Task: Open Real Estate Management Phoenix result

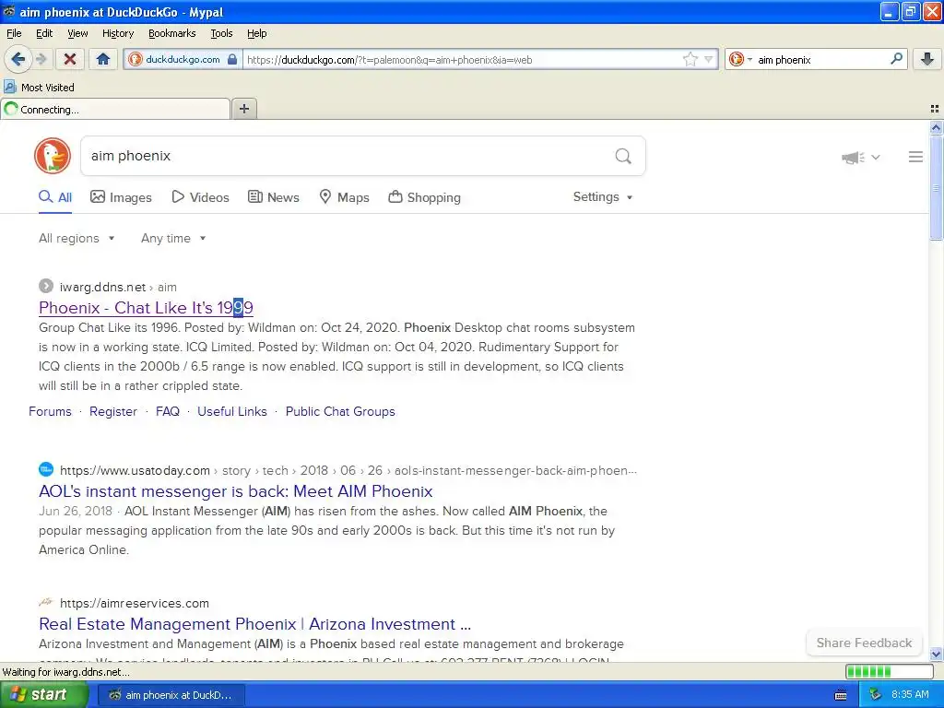Action: coord(254,624)
